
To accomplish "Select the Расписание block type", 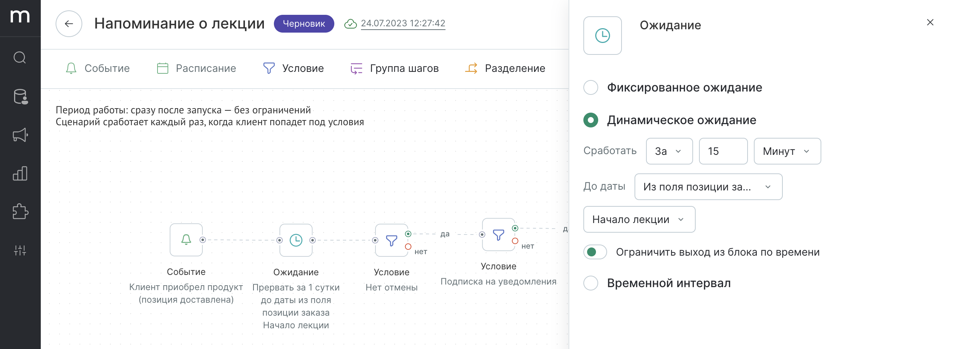I will [x=196, y=68].
